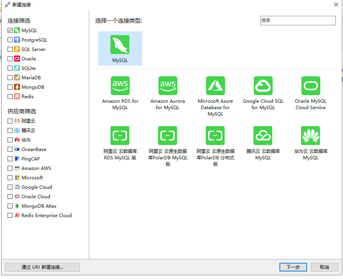This screenshot has height=279, width=343.
Task: Choose the Amazon RDS for MySQL icon
Action: pyautogui.click(x=120, y=86)
